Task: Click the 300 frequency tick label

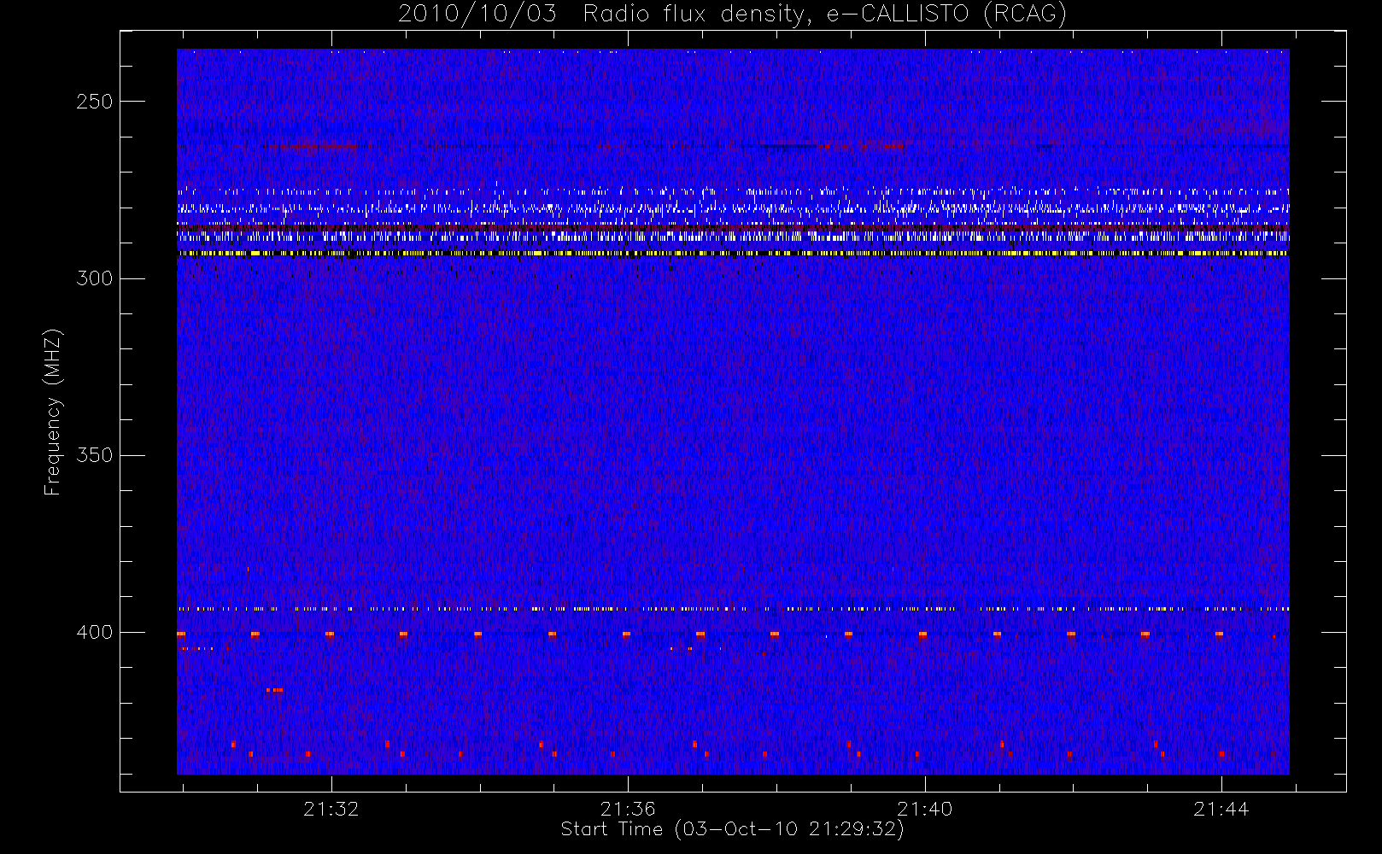Action: coord(94,278)
